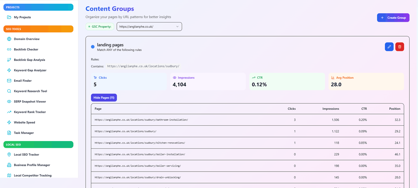The height and width of the screenshot is (188, 418).
Task: Click the bathroom-installation page URL
Action: [x=141, y=120]
